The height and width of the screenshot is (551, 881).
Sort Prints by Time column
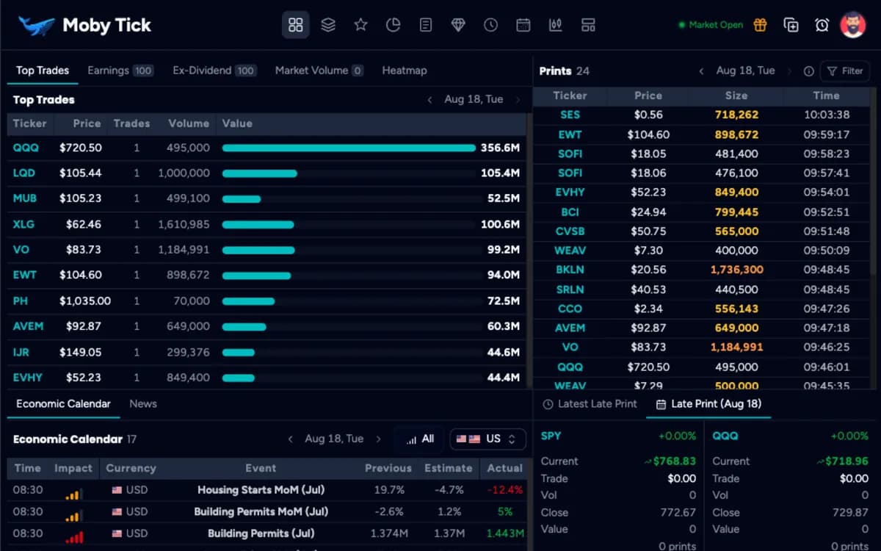pyautogui.click(x=826, y=96)
